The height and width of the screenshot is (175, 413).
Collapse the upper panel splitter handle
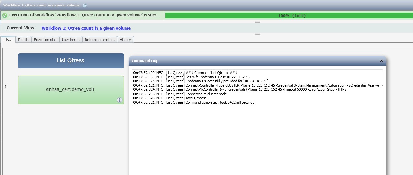(x=257, y=22)
